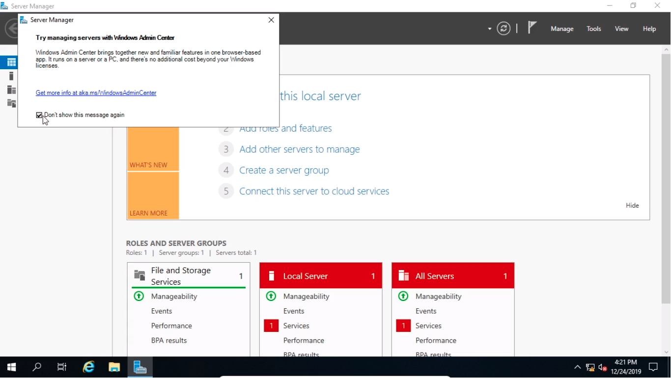Open File and Storage Services sidebar icon

tap(11, 103)
